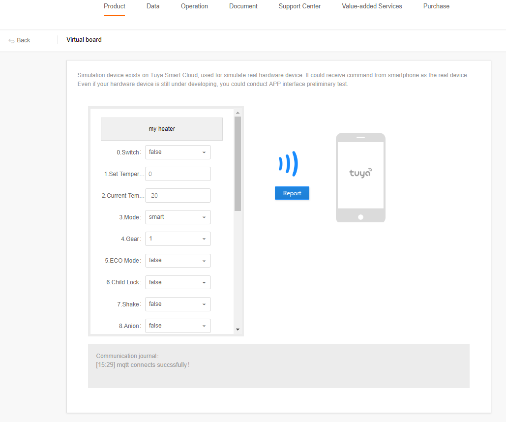Toggle the 6.Child Lock value selector
This screenshot has height=422, width=506.
click(178, 282)
